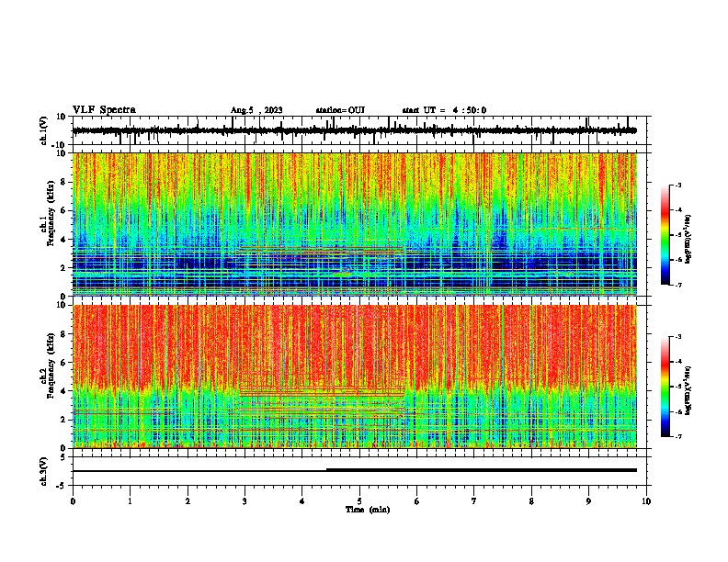This screenshot has height=562, width=728.
Task: Click the "8" tick on Time axis
Action: (531, 501)
